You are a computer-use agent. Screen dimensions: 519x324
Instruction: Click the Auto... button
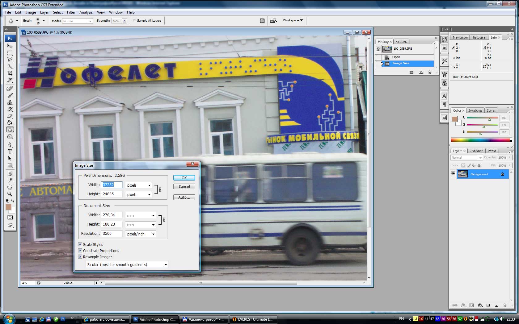tap(184, 197)
